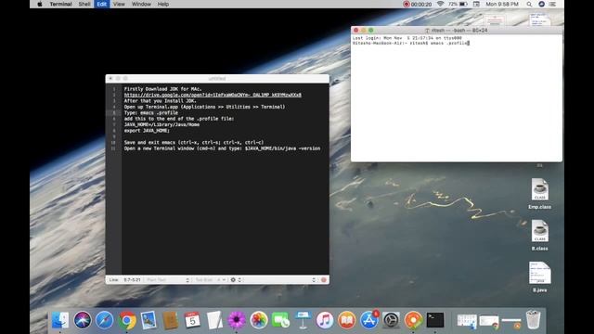
Task: Click the red screen recording indicator
Action: [x=407, y=4]
